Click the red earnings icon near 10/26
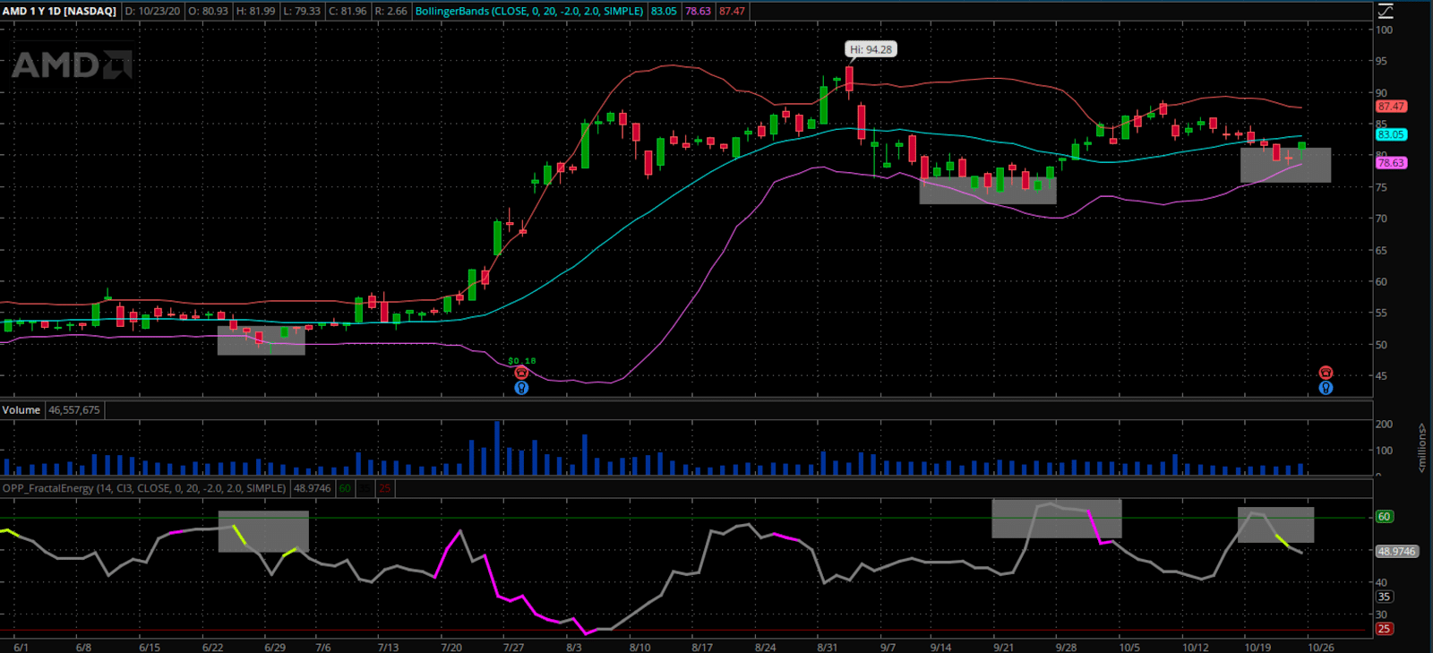 (x=1326, y=373)
